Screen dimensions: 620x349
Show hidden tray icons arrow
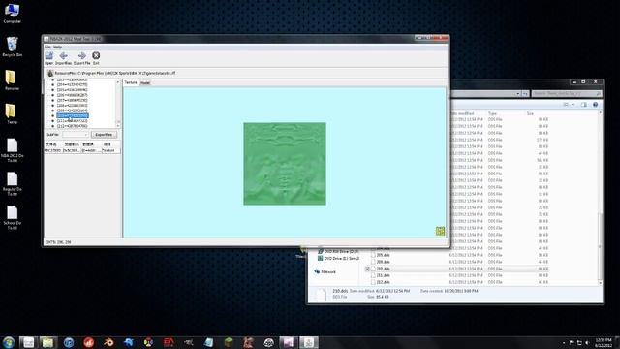[x=564, y=342]
